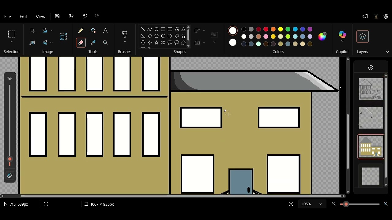
Task: Click the Redo arrow
Action: (97, 16)
